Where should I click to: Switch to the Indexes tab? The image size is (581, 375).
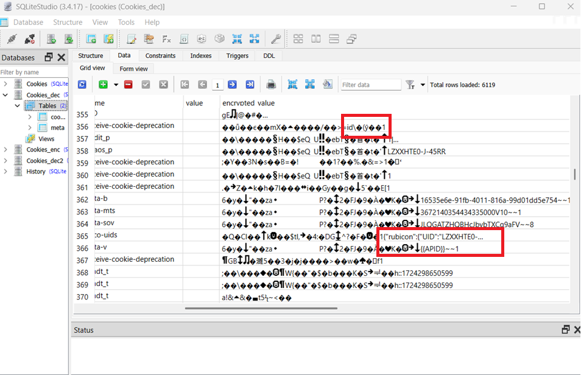click(x=201, y=55)
